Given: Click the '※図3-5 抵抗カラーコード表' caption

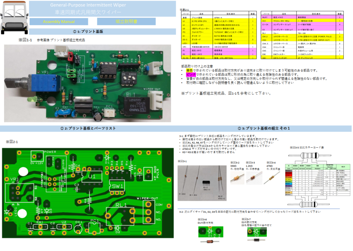Looking at the screenshot, I should (x=306, y=148).
